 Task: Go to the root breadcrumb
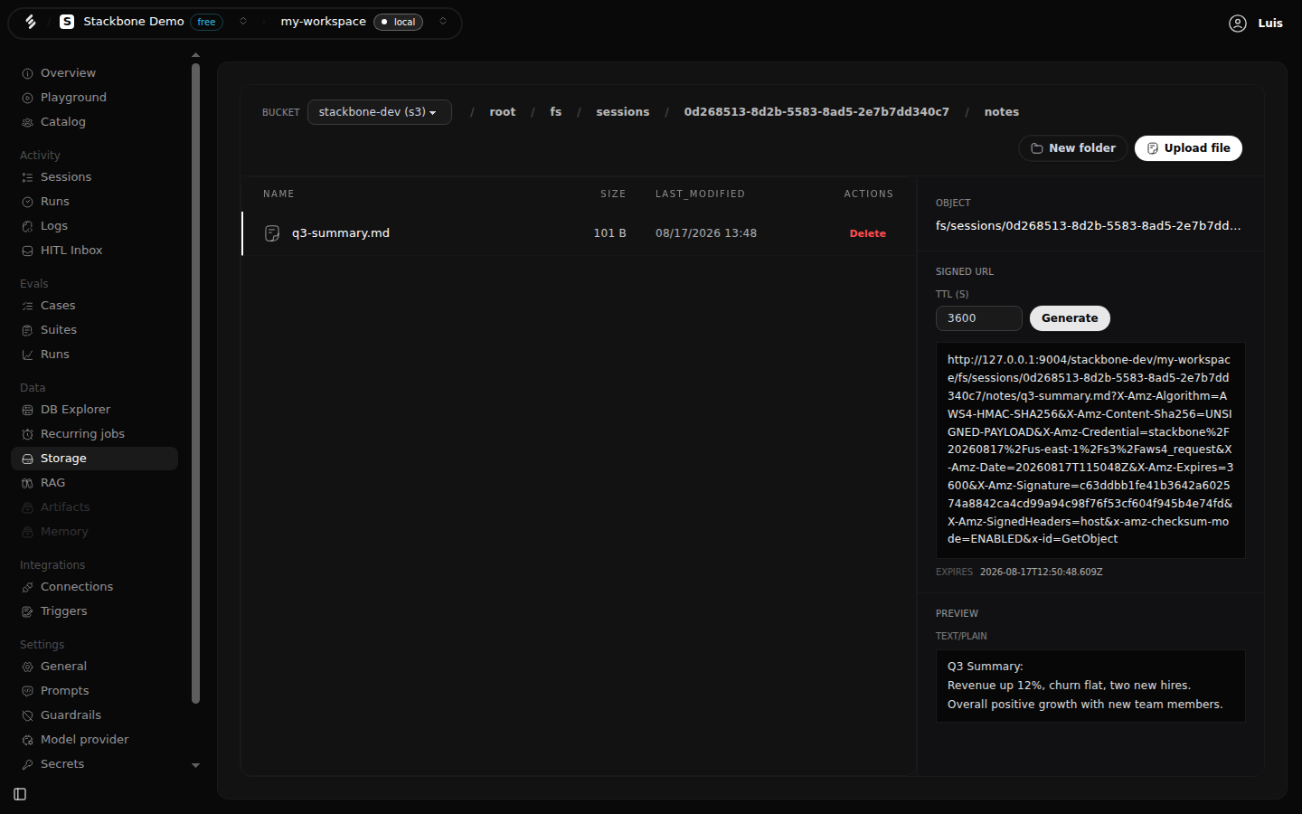503,112
